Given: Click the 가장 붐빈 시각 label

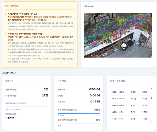Looking at the screenshot, I should [11, 114].
